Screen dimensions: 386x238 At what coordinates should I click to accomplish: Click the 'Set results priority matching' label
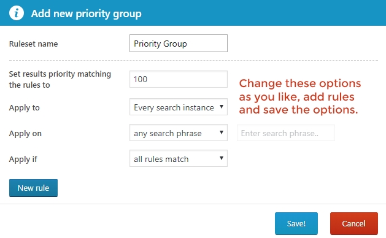tap(60, 74)
